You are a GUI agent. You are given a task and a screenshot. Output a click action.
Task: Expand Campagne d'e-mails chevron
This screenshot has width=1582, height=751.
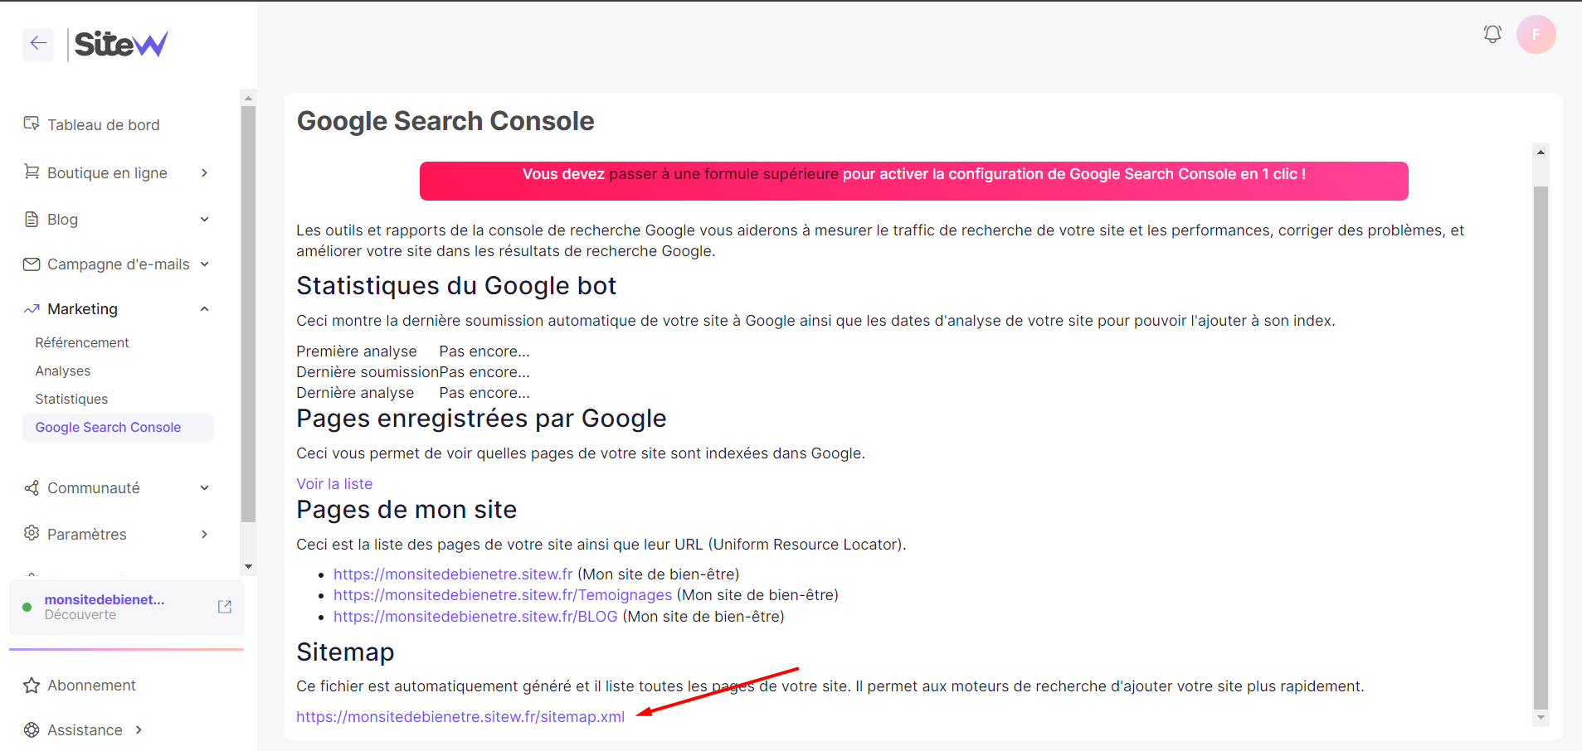pos(204,264)
